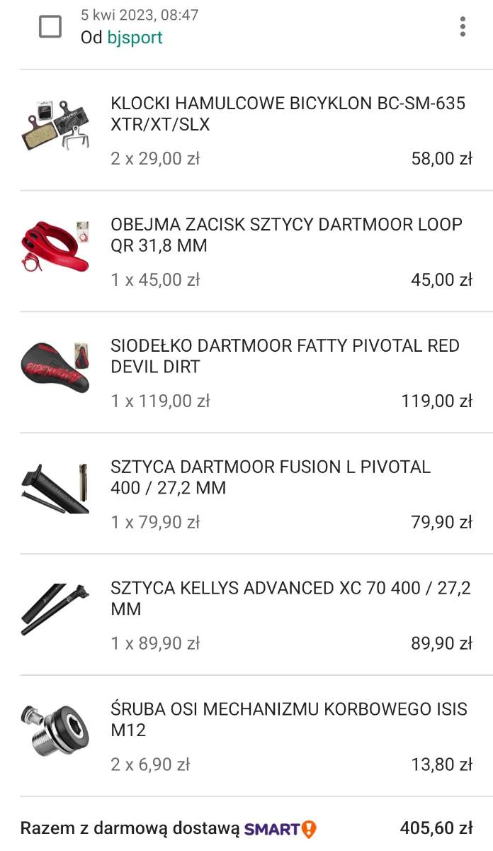The image size is (493, 851).
Task: Tap the 119,00 zł saddle price
Action: coord(436,401)
